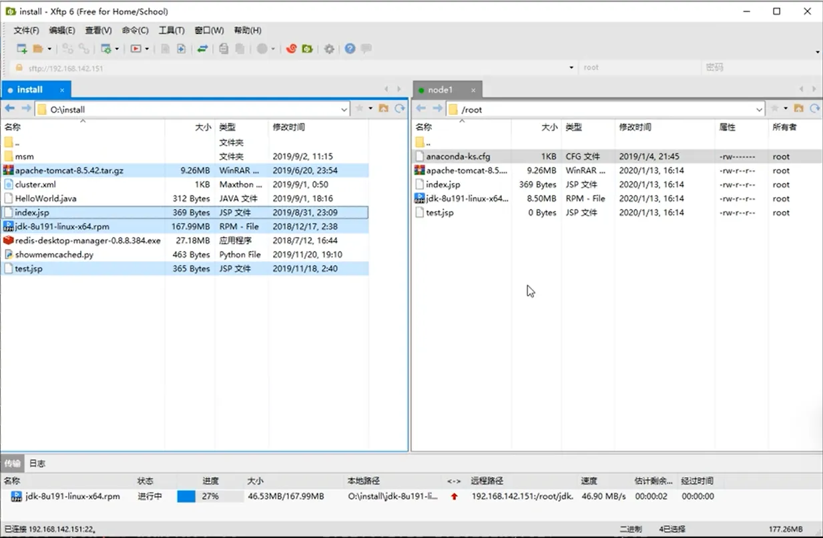
Task: Select the msm folder in local pane
Action: tap(184, 156)
